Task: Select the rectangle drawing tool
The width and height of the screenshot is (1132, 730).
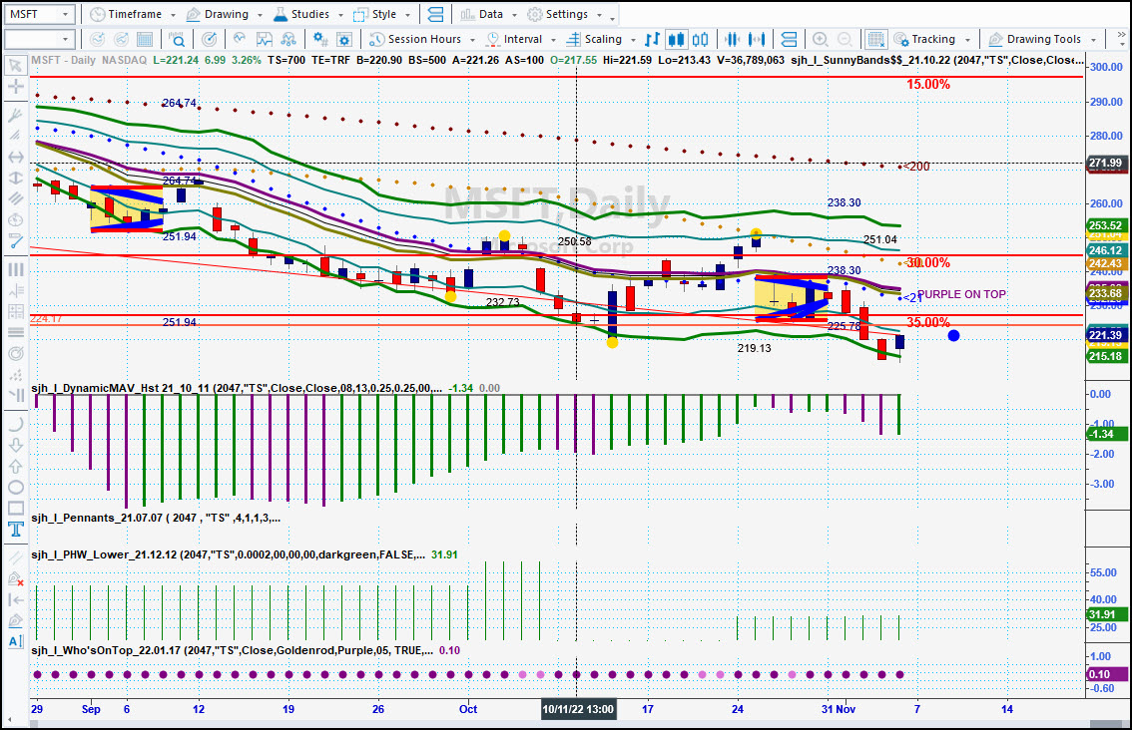Action: [15, 509]
